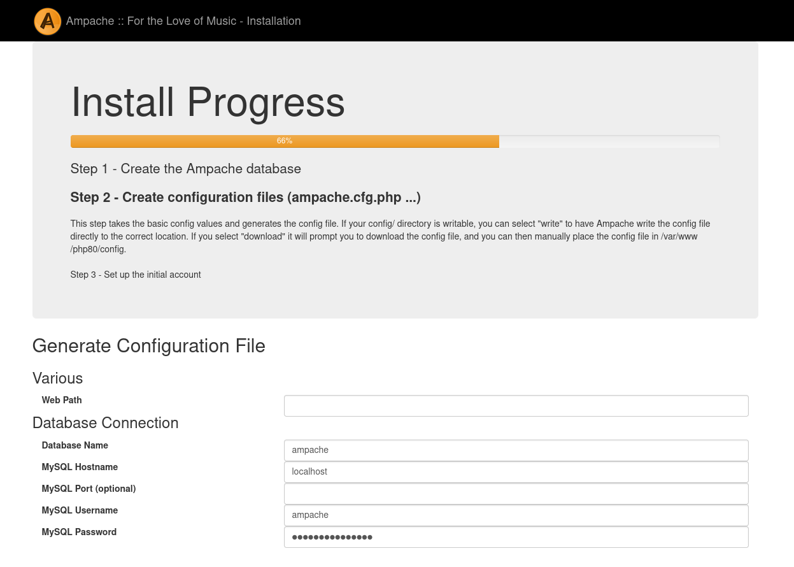Click the Database Name label
Screen dimensions: 794x567
point(75,445)
